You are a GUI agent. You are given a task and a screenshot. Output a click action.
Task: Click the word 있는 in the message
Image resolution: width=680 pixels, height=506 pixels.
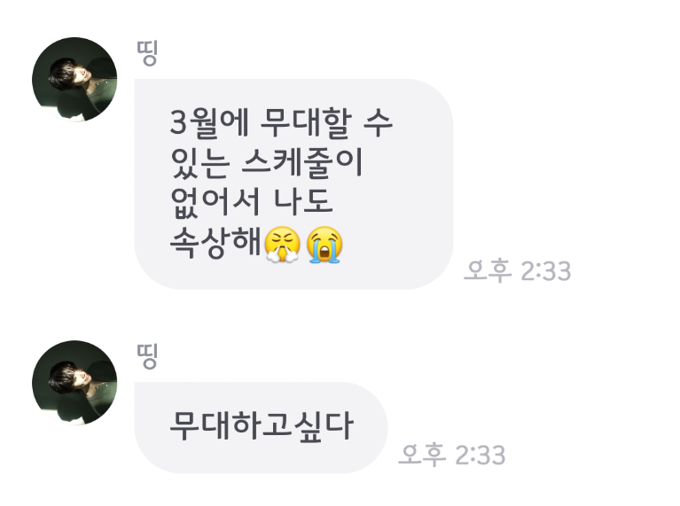click(199, 162)
